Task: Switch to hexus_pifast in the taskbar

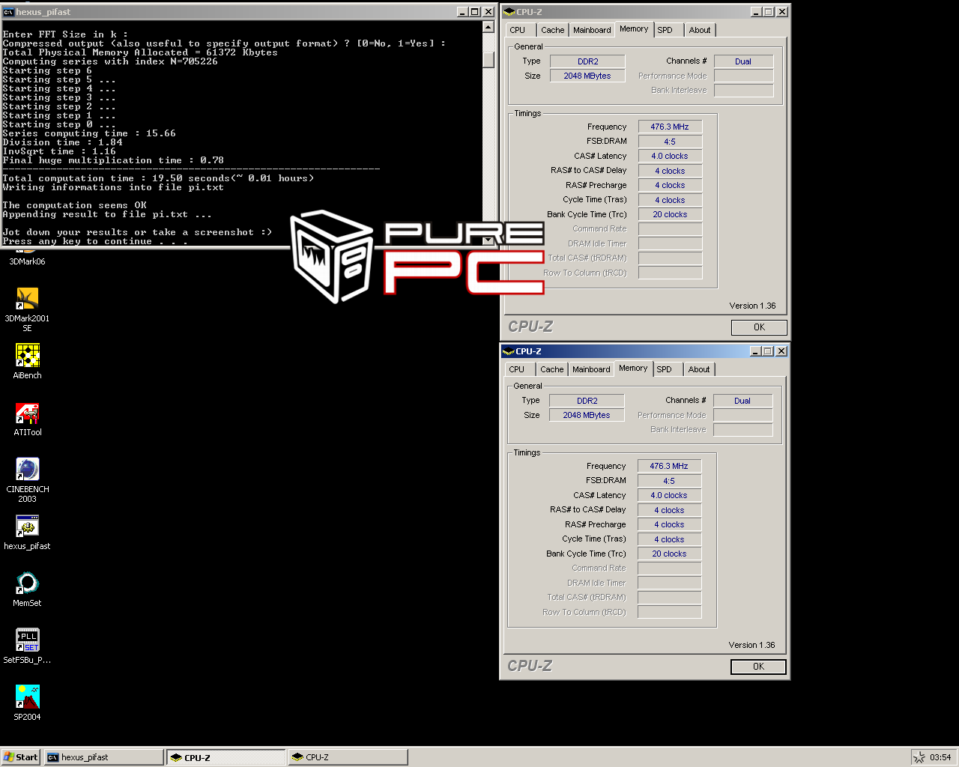Action: 103,757
